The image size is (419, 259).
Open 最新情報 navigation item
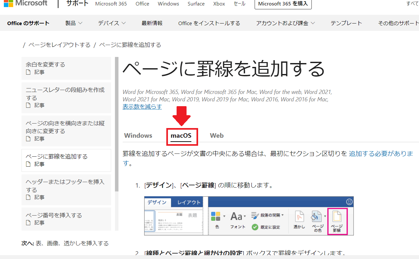click(152, 23)
